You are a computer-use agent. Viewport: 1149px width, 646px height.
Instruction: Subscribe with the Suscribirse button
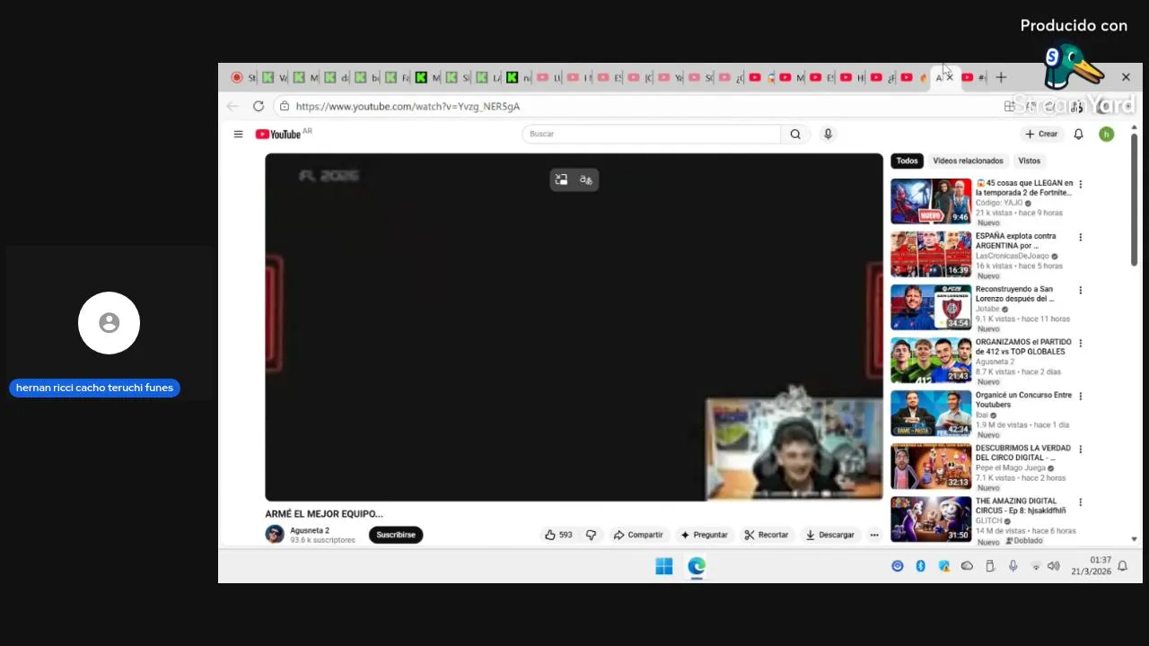tap(396, 535)
